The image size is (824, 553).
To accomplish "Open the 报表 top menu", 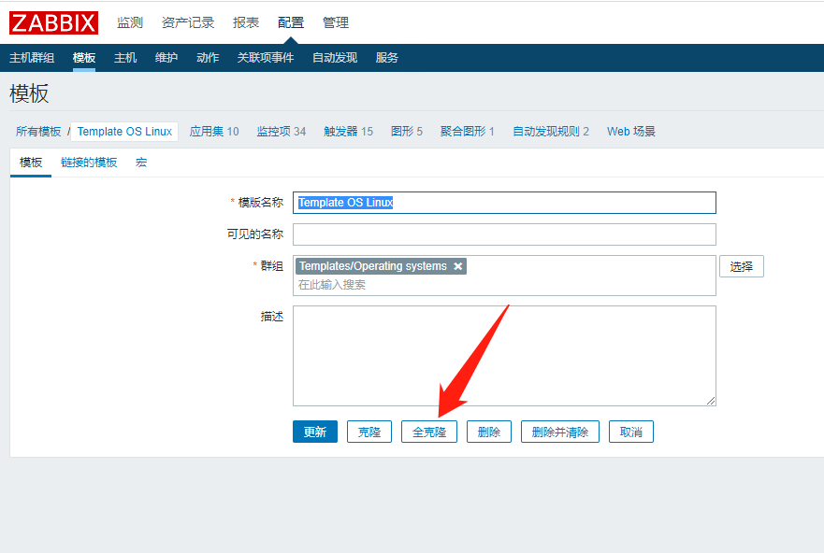I will pos(246,22).
